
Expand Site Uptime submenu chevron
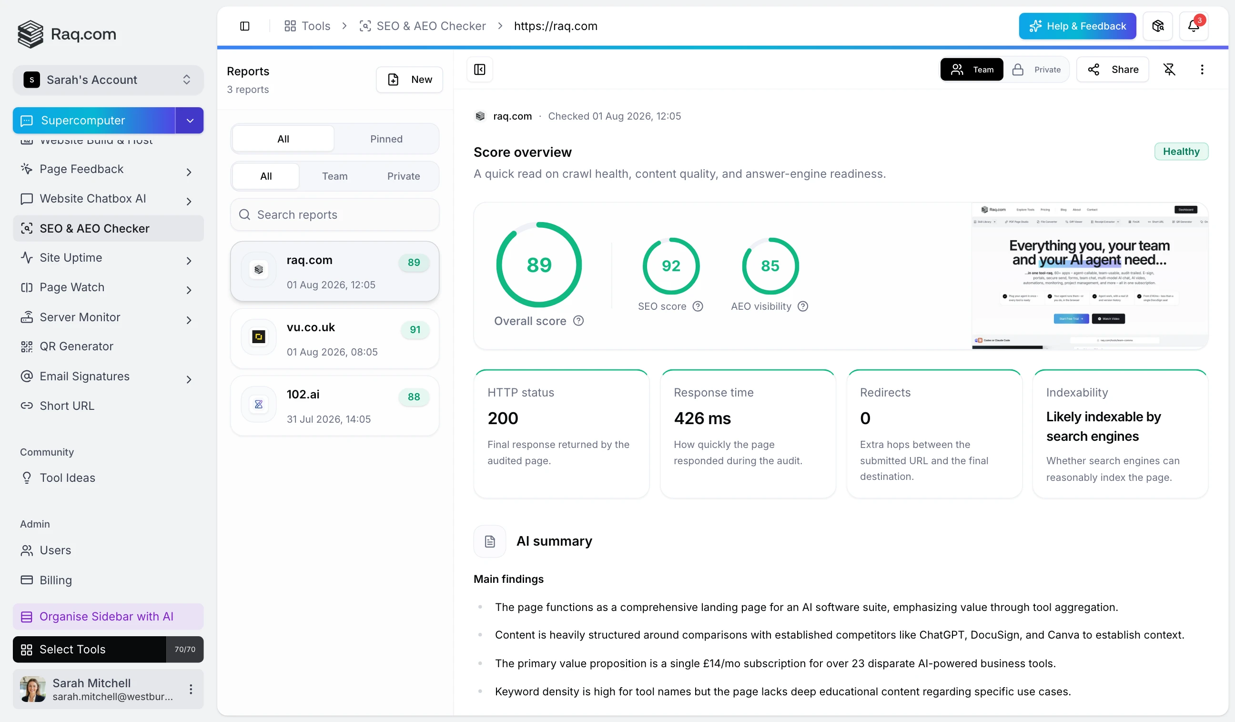pyautogui.click(x=189, y=260)
